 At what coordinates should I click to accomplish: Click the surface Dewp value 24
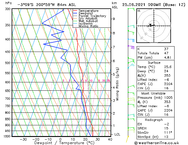pyautogui.click(x=166, y=71)
